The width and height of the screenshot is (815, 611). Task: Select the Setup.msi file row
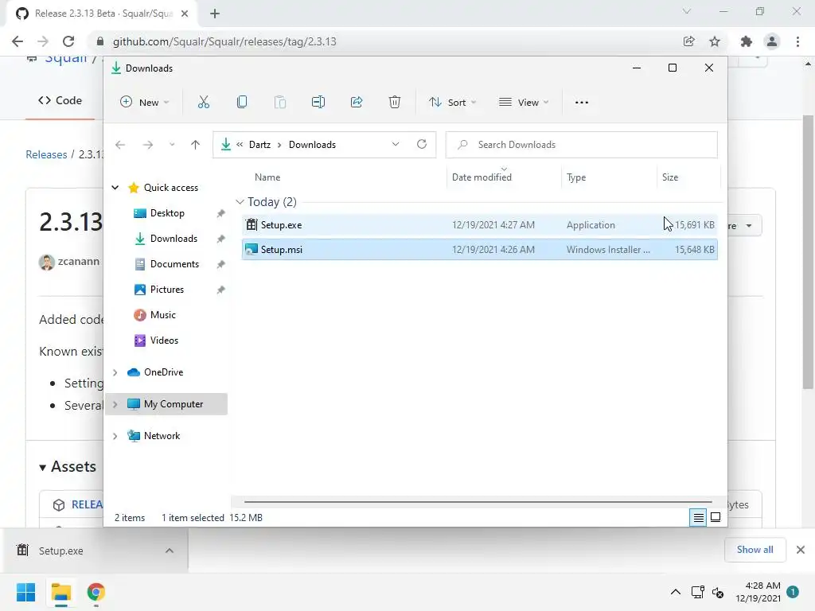point(480,249)
